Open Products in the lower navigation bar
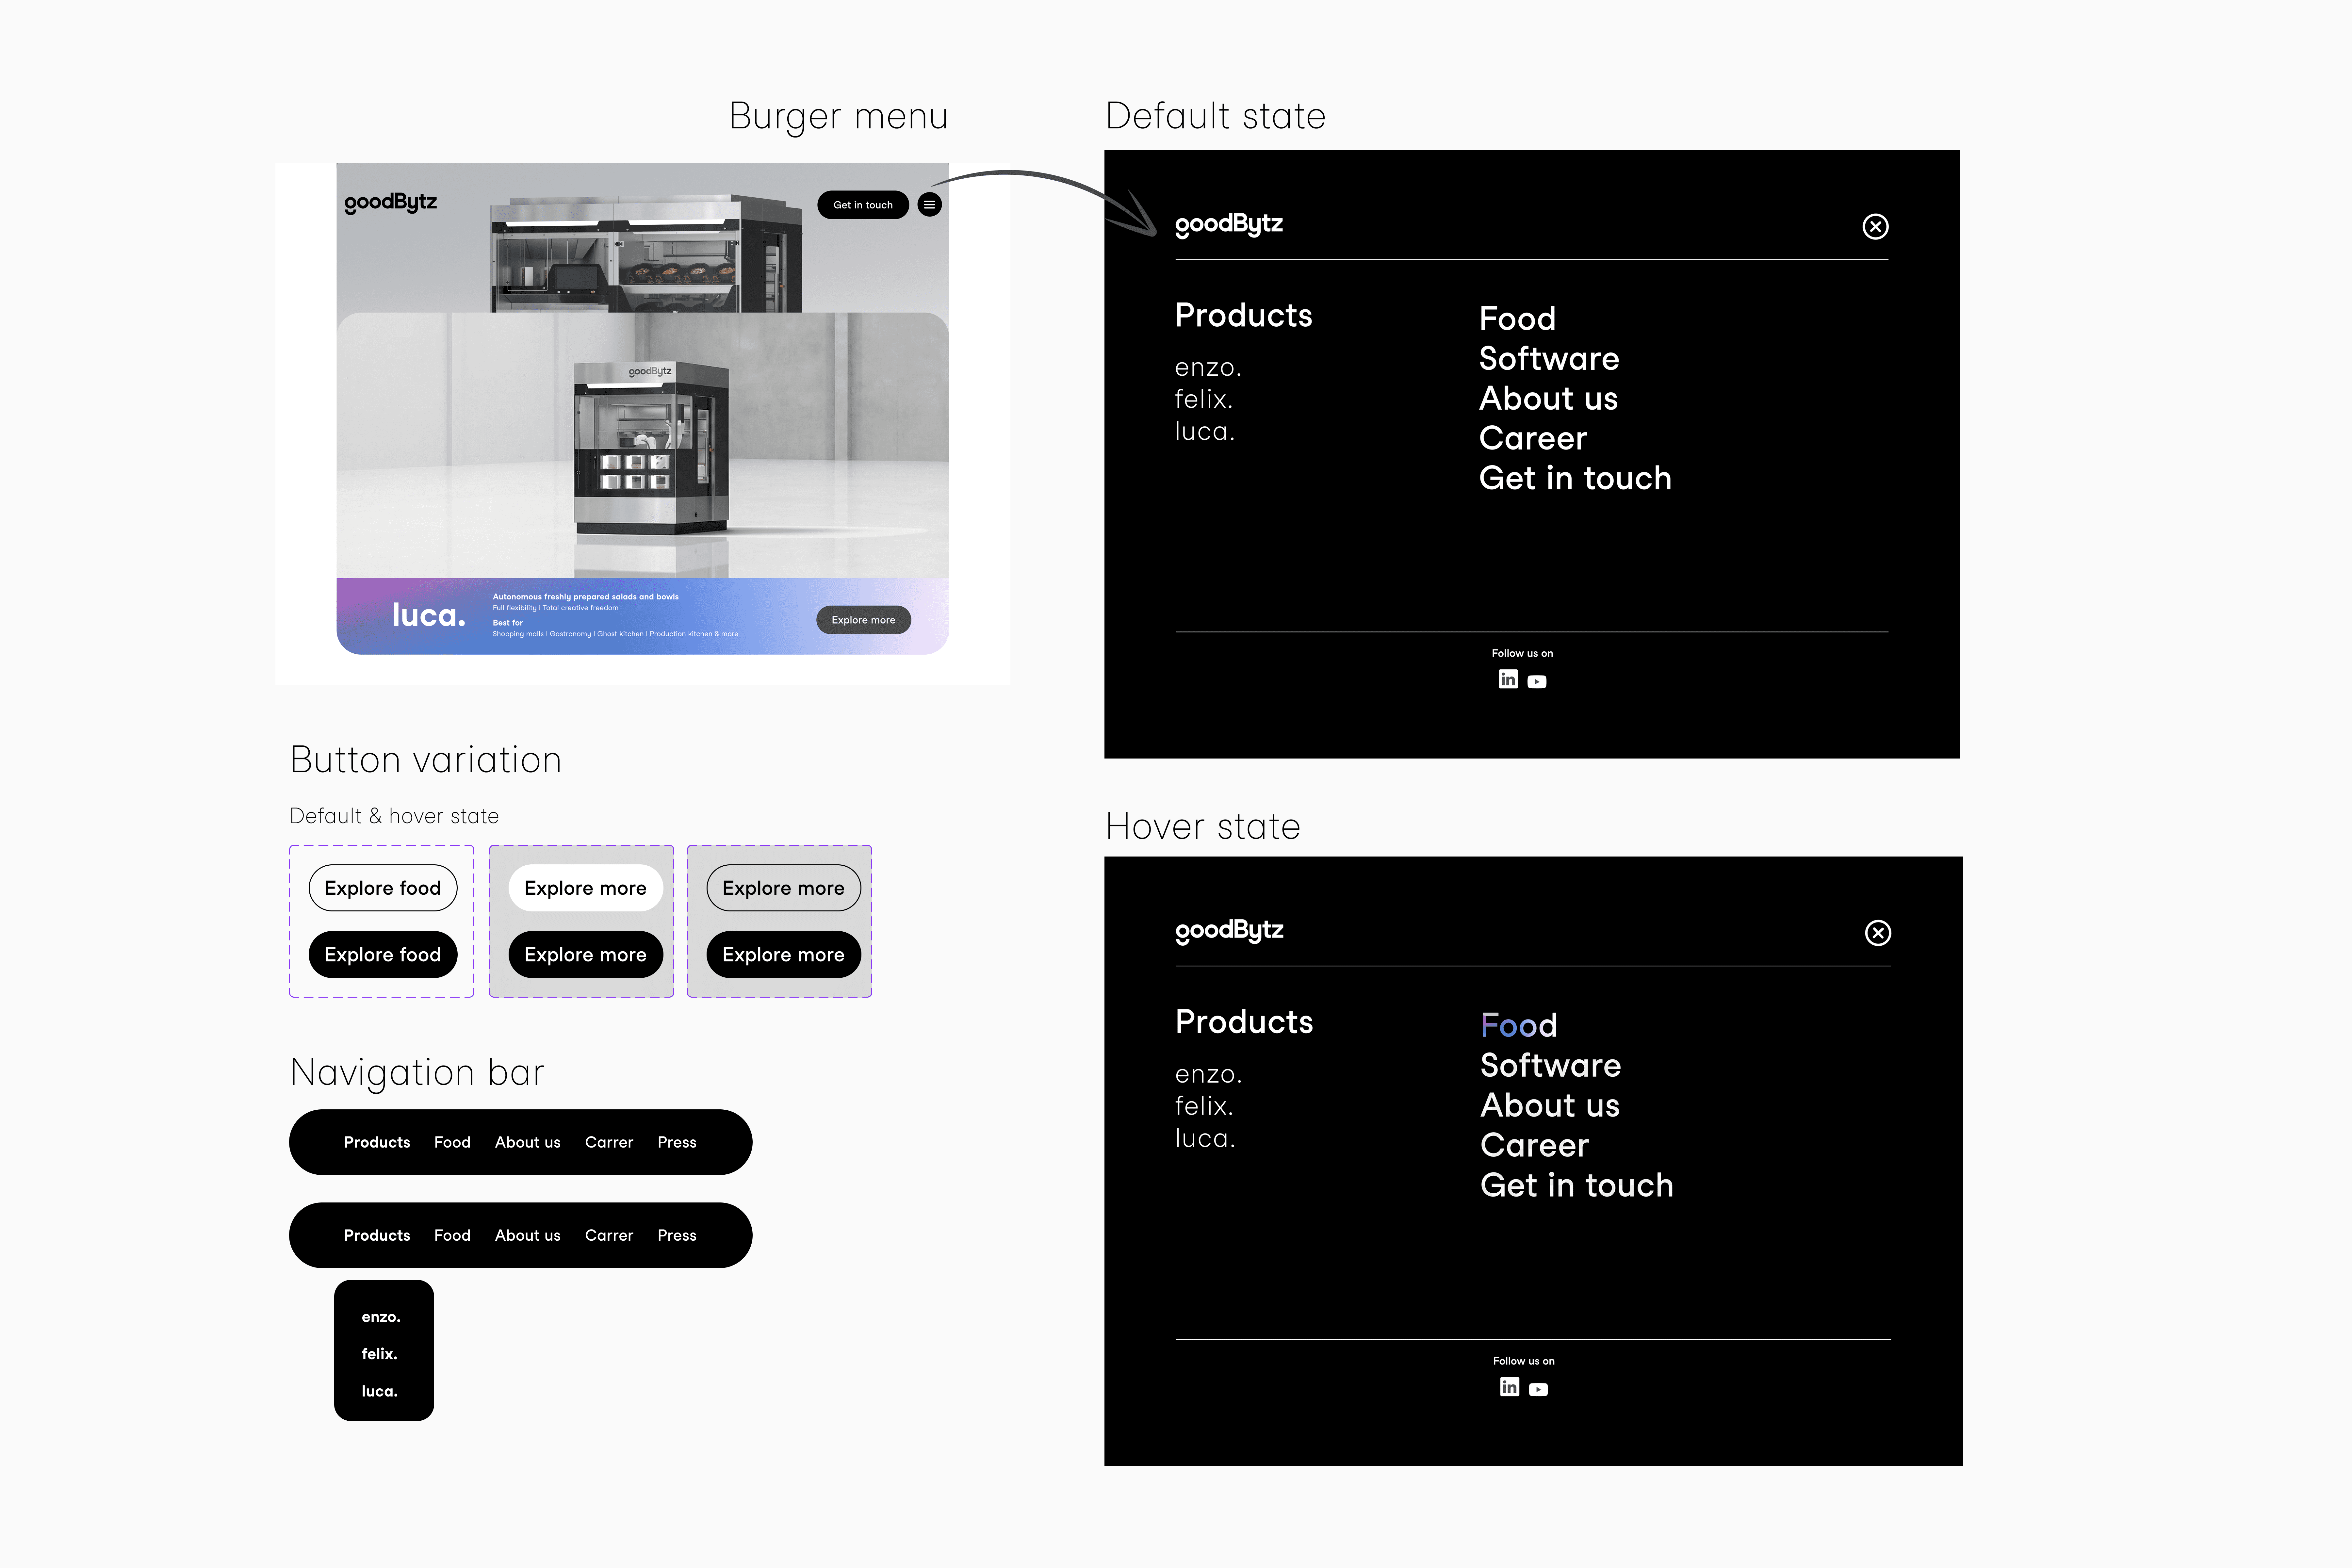2352x1568 pixels. 377,1235
